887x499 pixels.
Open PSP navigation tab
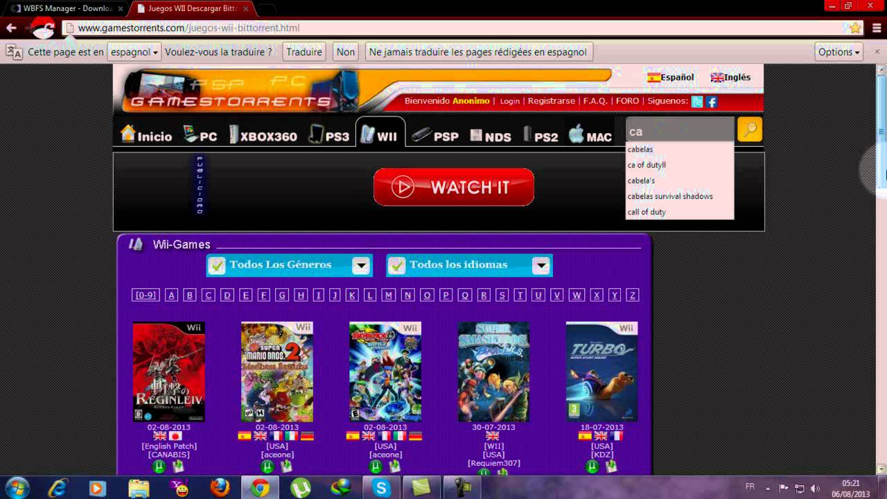pyautogui.click(x=435, y=135)
